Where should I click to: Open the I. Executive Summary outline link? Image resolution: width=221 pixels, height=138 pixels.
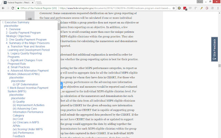point(16,22)
